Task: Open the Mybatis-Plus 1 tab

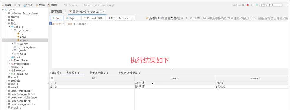Action: [x=129, y=73]
